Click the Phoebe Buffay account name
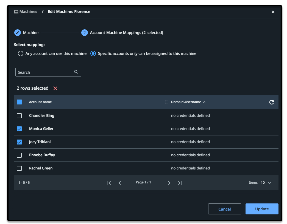Screen dimensions: 287x224 click(42, 155)
